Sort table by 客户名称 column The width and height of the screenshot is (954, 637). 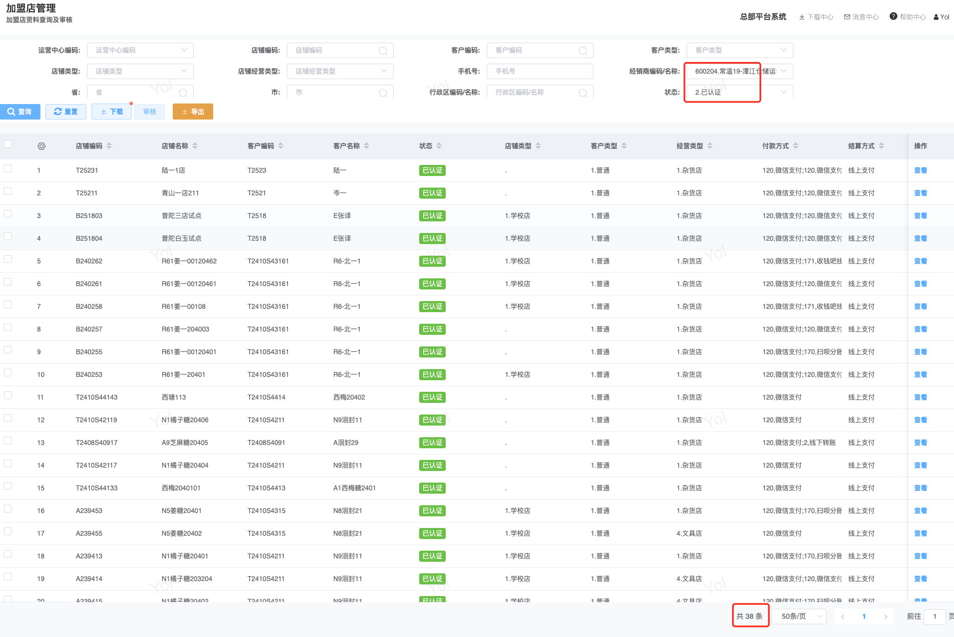tap(367, 146)
